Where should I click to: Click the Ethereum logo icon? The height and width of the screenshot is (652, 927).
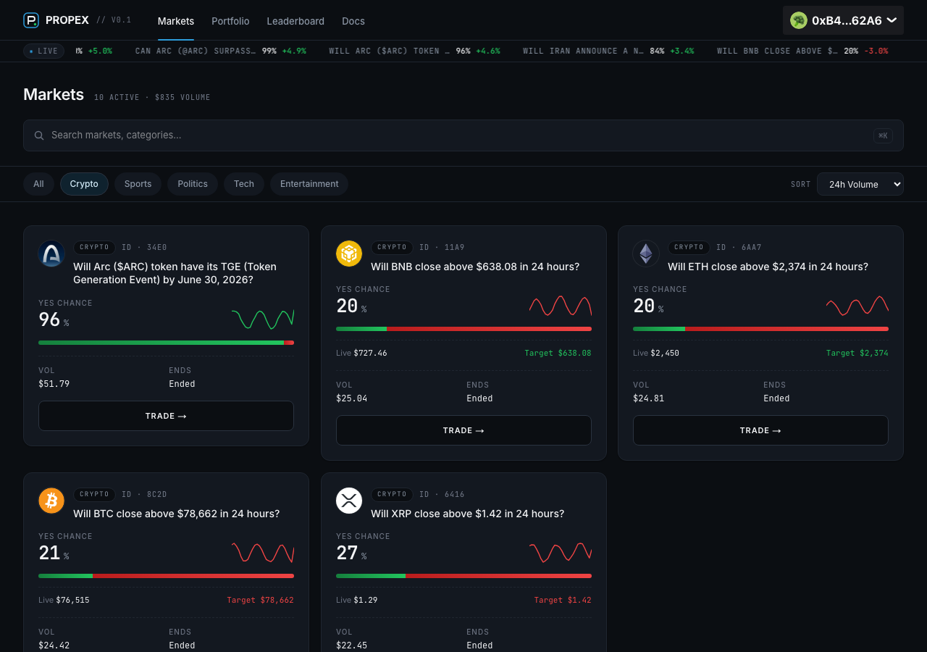pyautogui.click(x=646, y=254)
